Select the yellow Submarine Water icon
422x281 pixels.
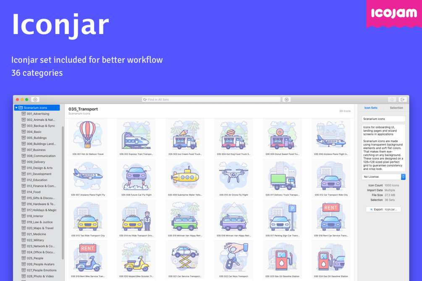[x=185, y=178]
